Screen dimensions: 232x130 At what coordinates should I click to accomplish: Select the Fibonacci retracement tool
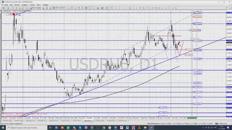click(x=133, y=8)
